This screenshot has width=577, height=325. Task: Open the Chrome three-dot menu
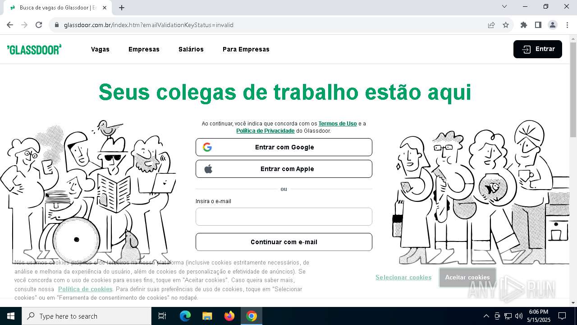(567, 25)
